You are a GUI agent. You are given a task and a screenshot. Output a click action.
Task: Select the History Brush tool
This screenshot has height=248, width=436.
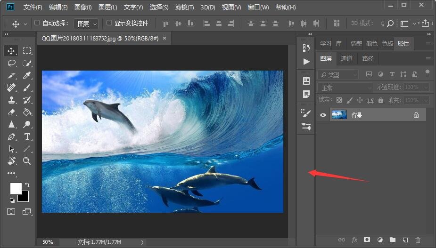(x=27, y=100)
